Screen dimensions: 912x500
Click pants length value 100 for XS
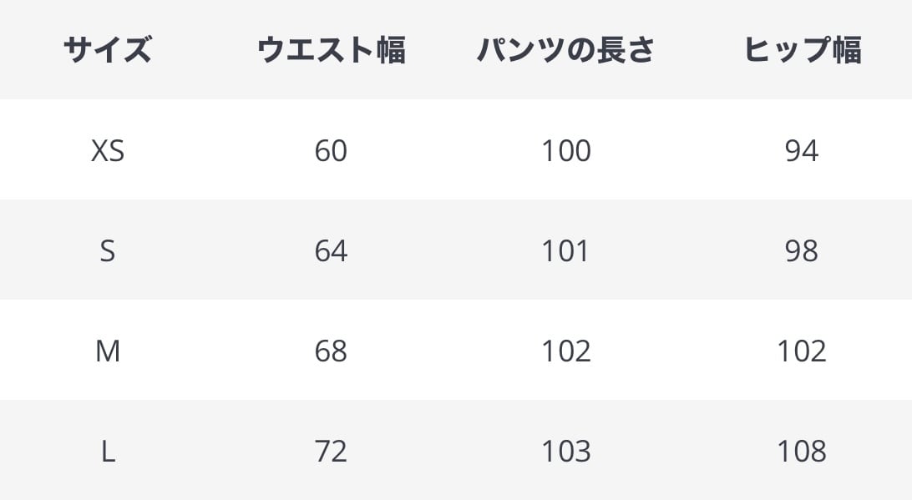pyautogui.click(x=565, y=151)
